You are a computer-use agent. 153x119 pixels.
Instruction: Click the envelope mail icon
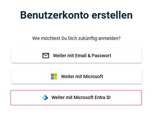[46, 56]
